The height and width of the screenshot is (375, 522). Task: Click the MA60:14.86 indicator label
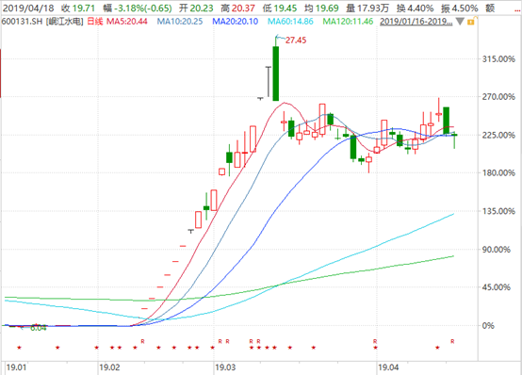pos(290,22)
